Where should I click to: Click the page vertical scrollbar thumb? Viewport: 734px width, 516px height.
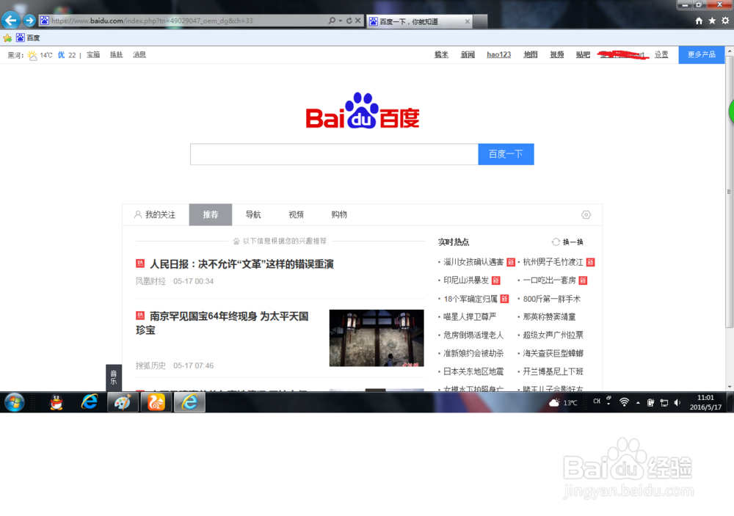click(x=730, y=191)
